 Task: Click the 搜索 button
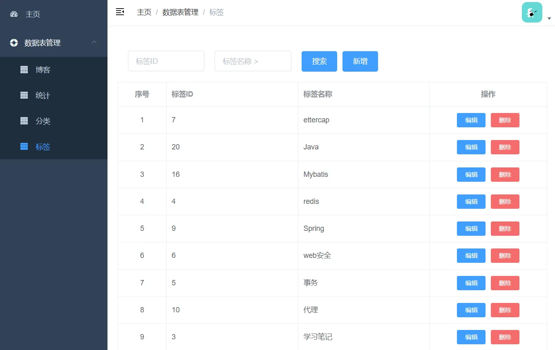(319, 61)
